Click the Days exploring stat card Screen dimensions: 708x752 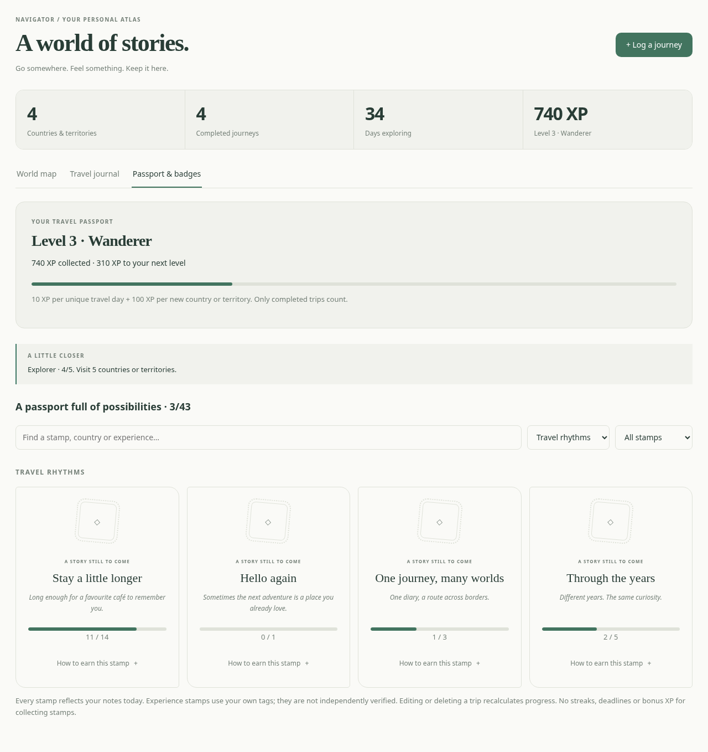(438, 120)
